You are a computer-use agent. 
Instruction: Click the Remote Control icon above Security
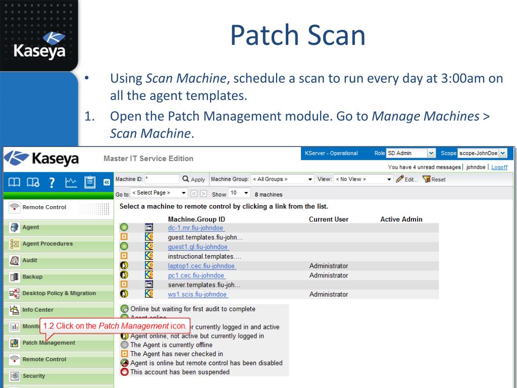click(14, 359)
